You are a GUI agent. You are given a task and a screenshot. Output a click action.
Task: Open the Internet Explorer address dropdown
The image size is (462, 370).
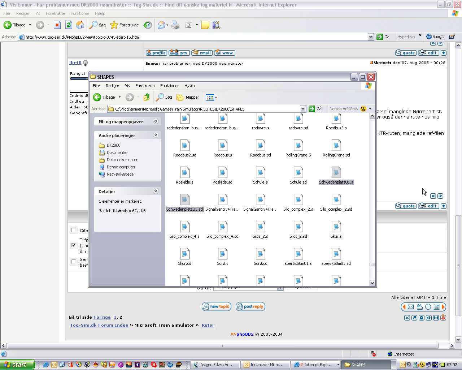point(371,37)
